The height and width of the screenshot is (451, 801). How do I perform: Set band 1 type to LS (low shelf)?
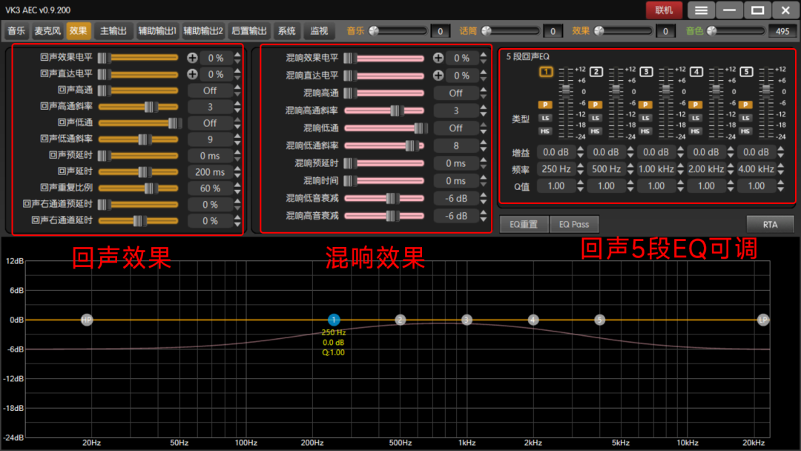pos(545,118)
